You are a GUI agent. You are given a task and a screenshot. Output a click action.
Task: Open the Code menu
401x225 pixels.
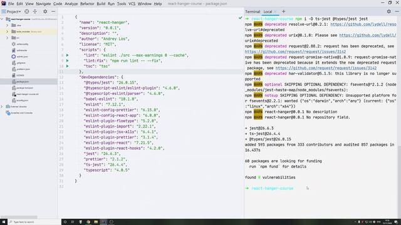pyautogui.click(x=58, y=4)
